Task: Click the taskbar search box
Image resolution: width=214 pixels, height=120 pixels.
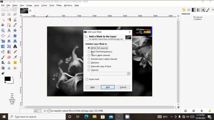Action: [x=37, y=117]
